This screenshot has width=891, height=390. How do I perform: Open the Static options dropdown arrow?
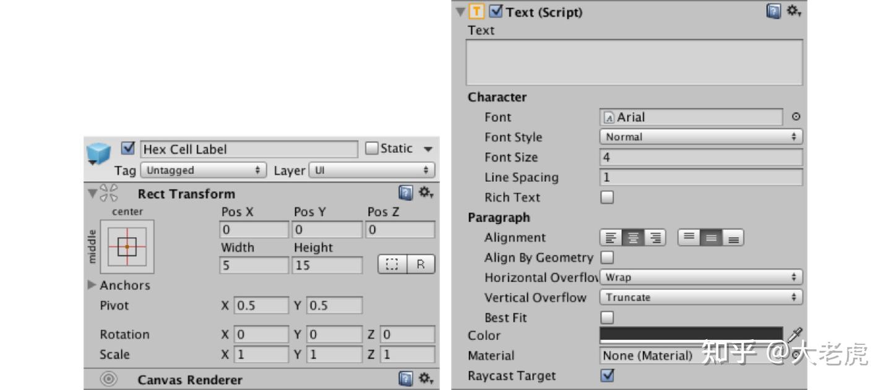[428, 149]
